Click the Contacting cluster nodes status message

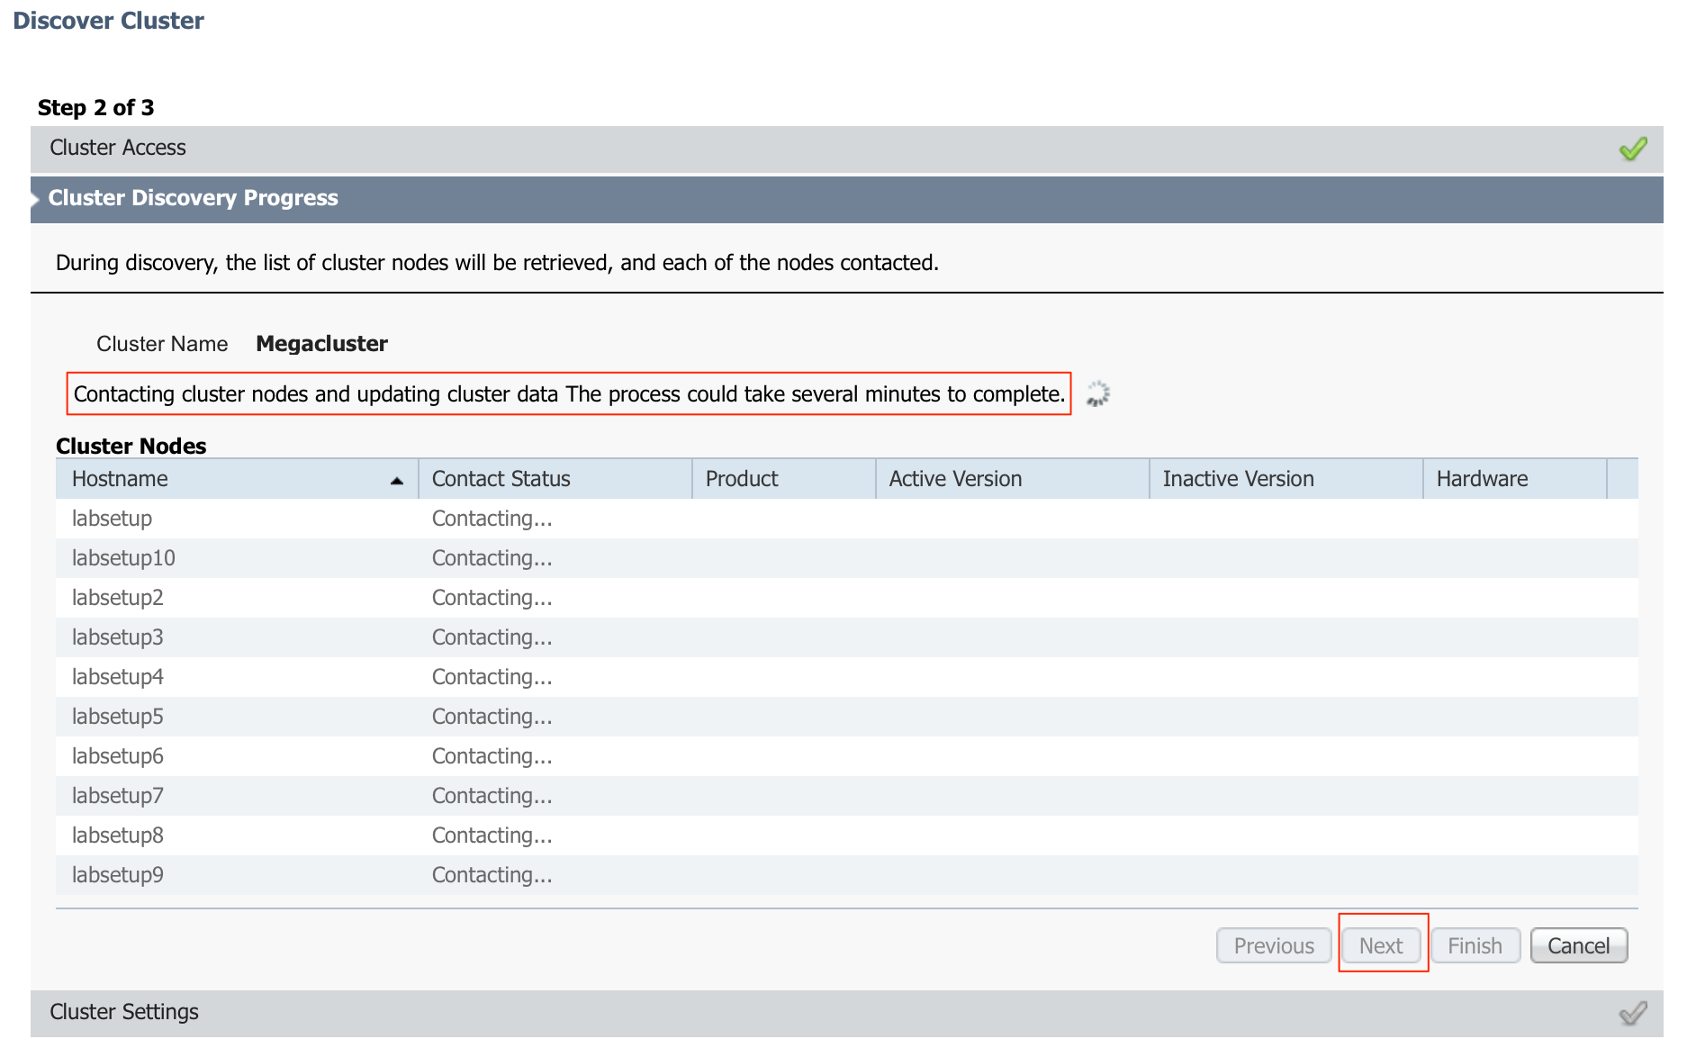(x=569, y=394)
